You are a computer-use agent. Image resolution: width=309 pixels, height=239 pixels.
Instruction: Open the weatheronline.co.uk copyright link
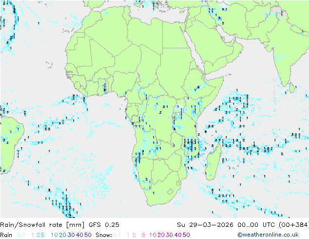pos(268,235)
